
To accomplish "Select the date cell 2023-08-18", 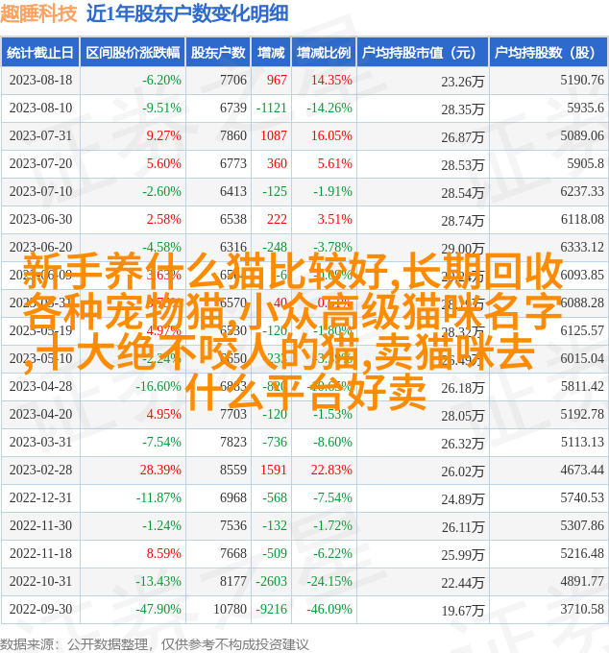I will point(40,80).
